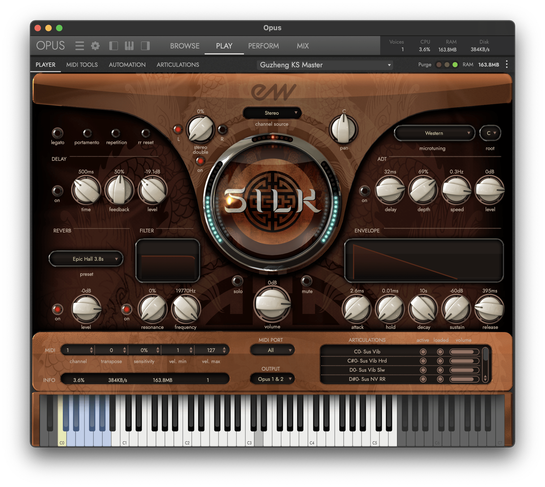The height and width of the screenshot is (487, 545).
Task: Adjust the C0- Sus Vib volume slider
Action: 464,352
